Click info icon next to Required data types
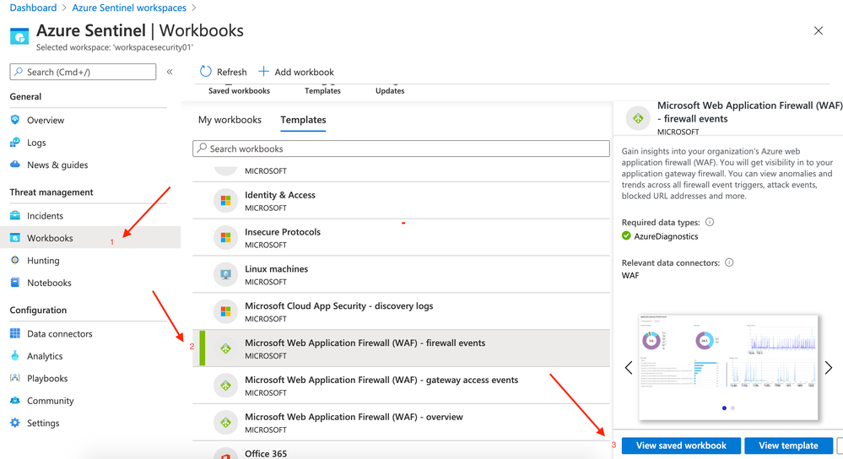843x459 pixels. pyautogui.click(x=710, y=223)
